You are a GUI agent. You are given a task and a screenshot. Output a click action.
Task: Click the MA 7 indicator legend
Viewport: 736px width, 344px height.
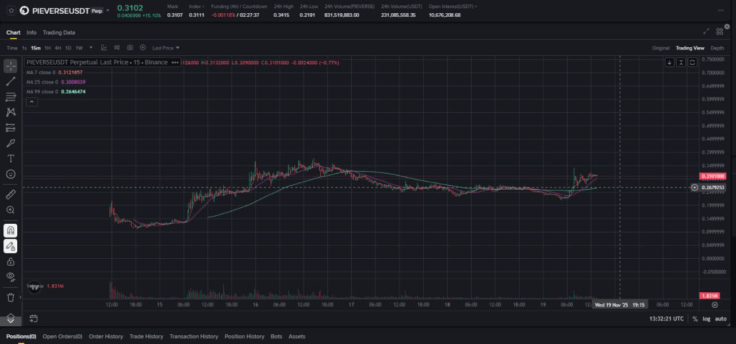(x=55, y=72)
